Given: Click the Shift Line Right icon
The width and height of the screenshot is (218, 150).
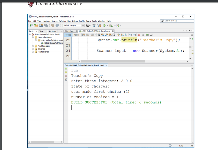Looking at the screenshot, I should [134, 35].
